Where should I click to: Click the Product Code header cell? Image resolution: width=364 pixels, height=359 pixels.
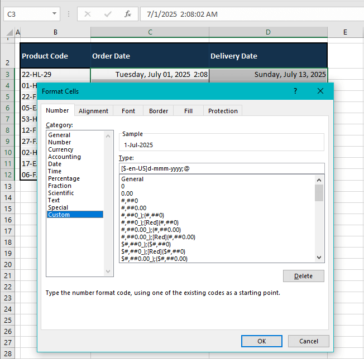(x=55, y=56)
